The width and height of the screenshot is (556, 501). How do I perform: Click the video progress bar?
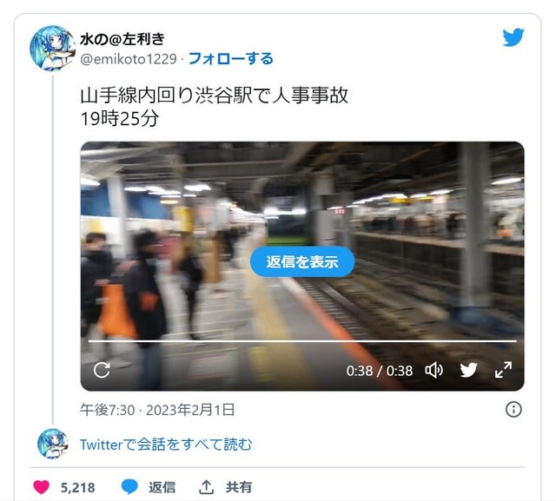click(302, 341)
